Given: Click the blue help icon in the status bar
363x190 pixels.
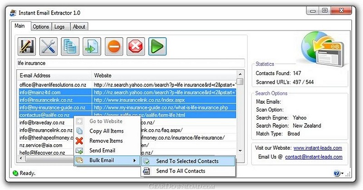Looking at the screenshot, I should pos(337,173).
